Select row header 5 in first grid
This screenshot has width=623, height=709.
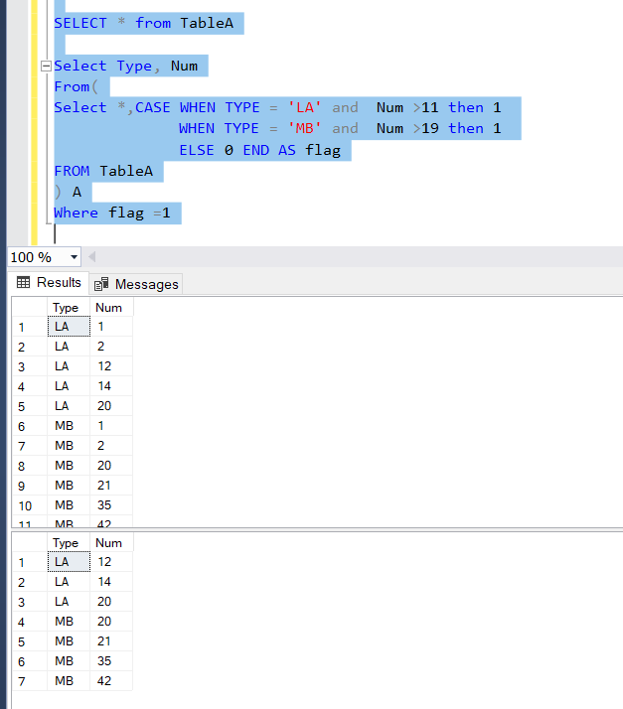point(30,406)
